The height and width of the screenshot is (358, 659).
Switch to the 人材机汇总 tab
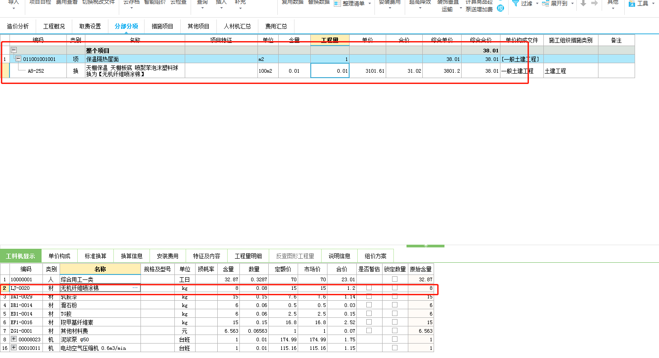[237, 26]
